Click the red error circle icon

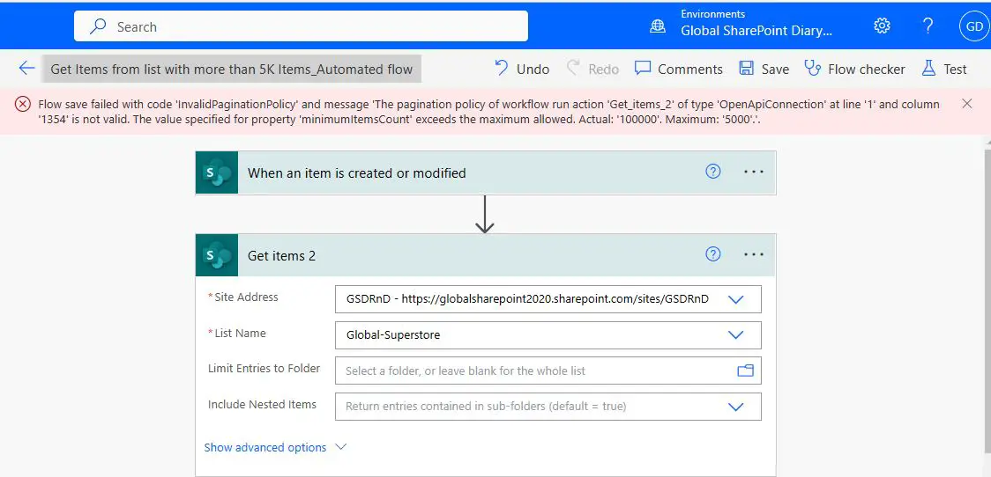tap(23, 104)
